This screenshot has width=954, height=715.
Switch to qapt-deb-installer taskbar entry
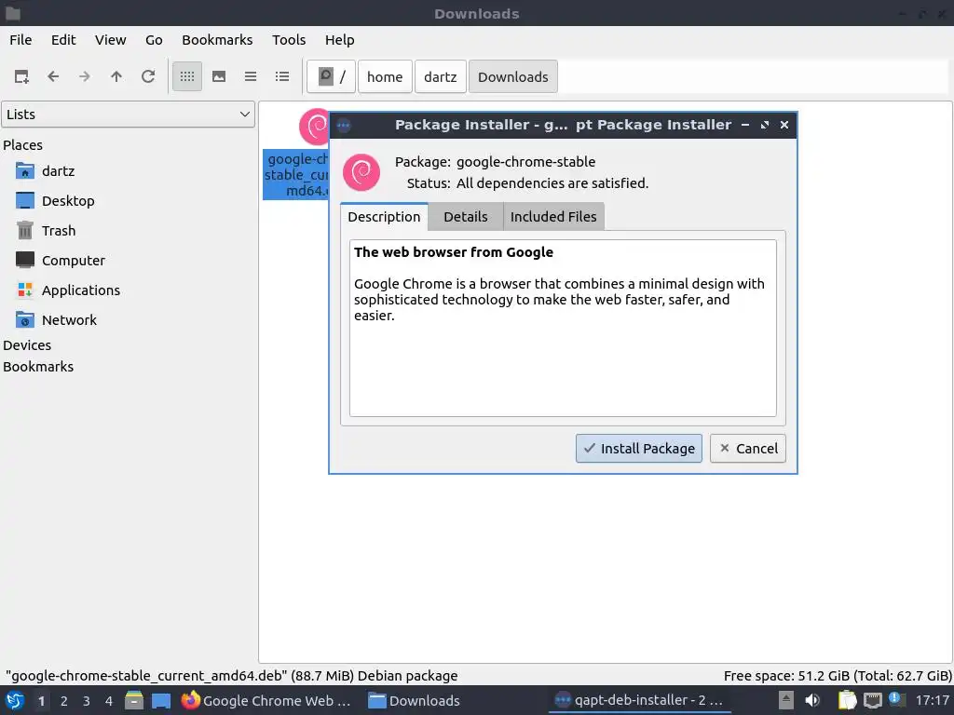coord(639,701)
